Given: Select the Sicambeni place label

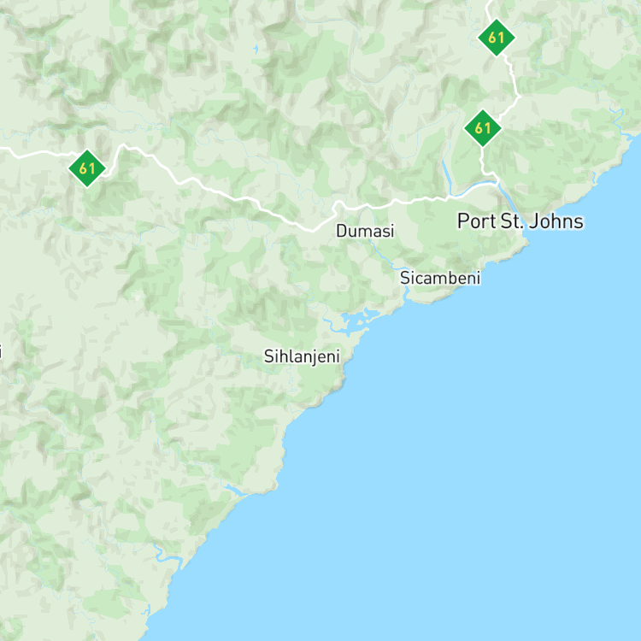Looking at the screenshot, I should [440, 278].
